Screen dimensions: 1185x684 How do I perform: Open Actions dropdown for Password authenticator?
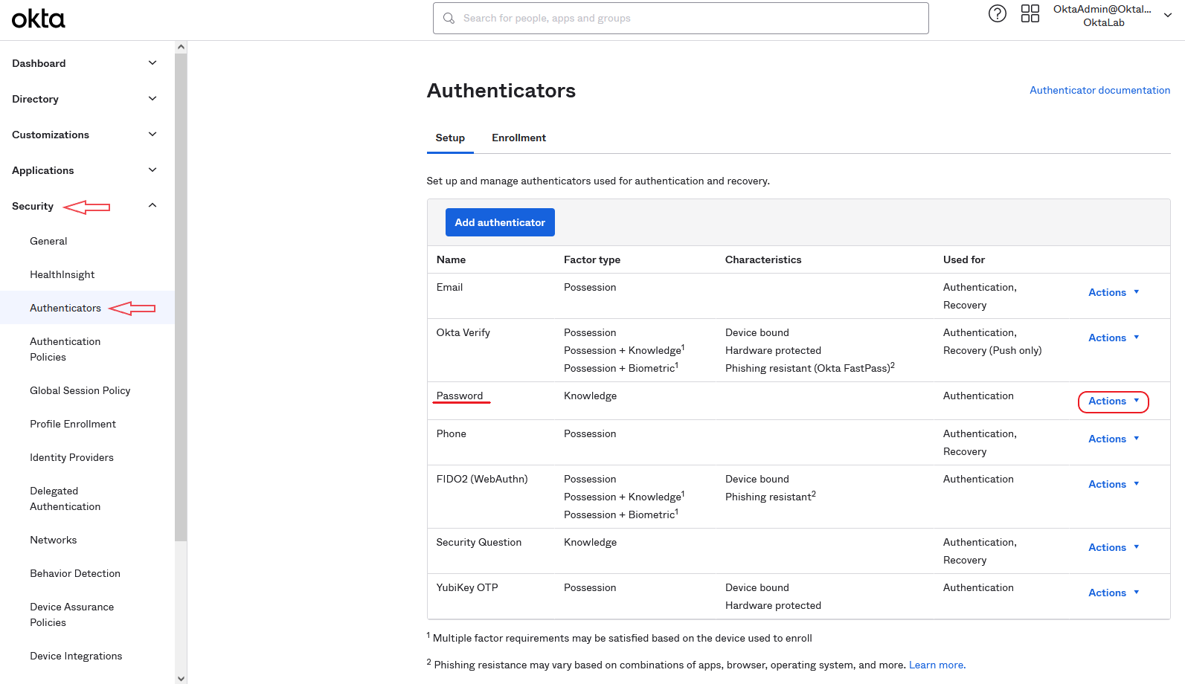pos(1113,401)
